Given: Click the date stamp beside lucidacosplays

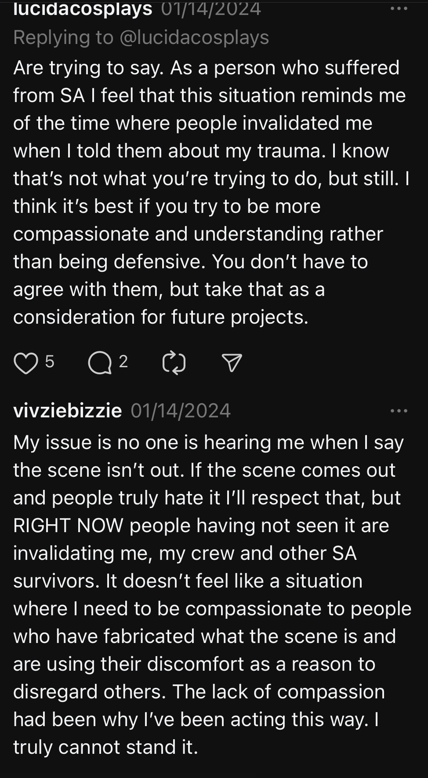Looking at the screenshot, I should (211, 9).
